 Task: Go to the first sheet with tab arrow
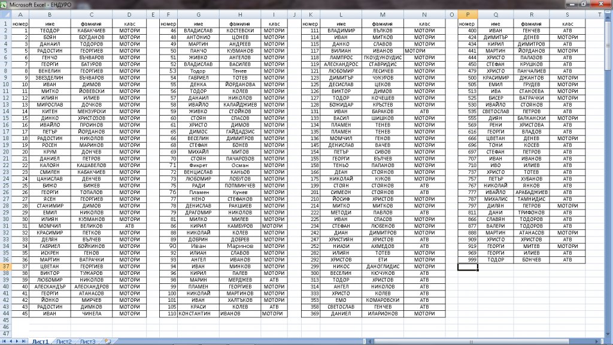point(4,341)
